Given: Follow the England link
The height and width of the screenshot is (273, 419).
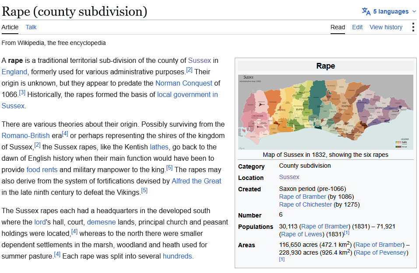Looking at the screenshot, I should tap(14, 72).
